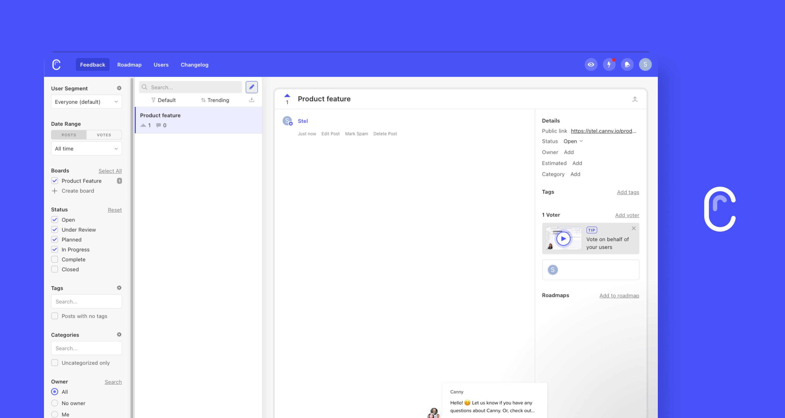Open the Categories settings gear

[119, 334]
